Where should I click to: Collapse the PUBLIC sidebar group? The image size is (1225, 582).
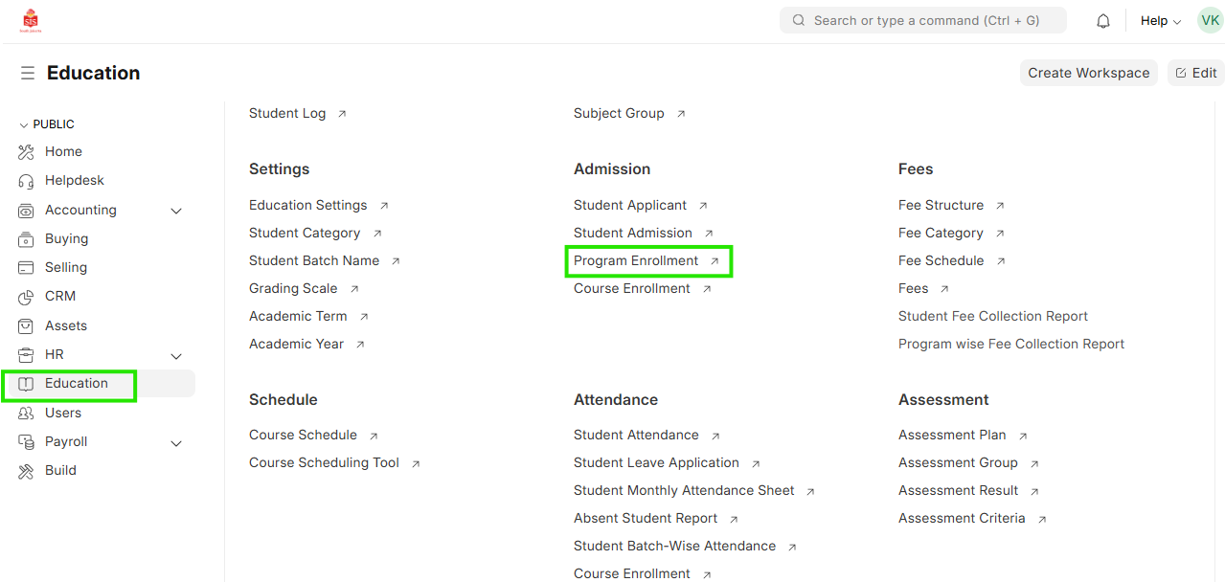[x=24, y=124]
